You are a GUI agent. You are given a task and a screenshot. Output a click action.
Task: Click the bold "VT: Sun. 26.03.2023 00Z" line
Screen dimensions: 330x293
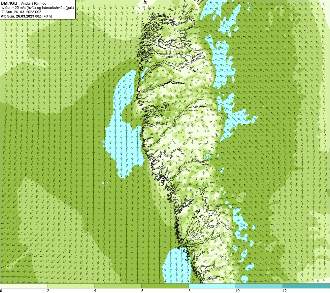pos(26,16)
